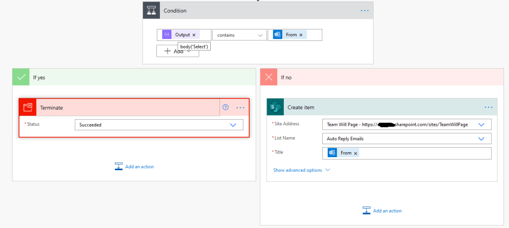The width and height of the screenshot is (509, 228).
Task: Expand the List Name dropdown
Action: pyautogui.click(x=482, y=139)
